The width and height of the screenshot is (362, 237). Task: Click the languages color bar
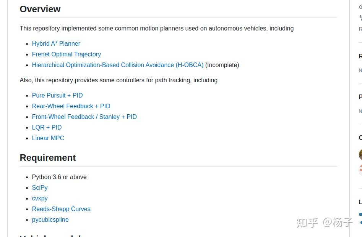(360, 215)
